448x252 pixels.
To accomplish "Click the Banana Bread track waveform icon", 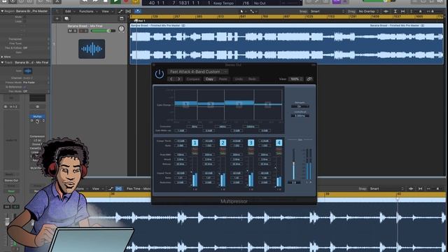I will tap(92, 49).
